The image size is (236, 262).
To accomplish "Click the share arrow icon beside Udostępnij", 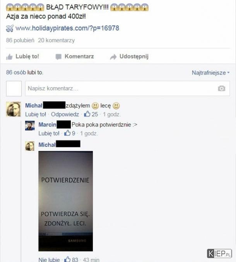I will (113, 57).
